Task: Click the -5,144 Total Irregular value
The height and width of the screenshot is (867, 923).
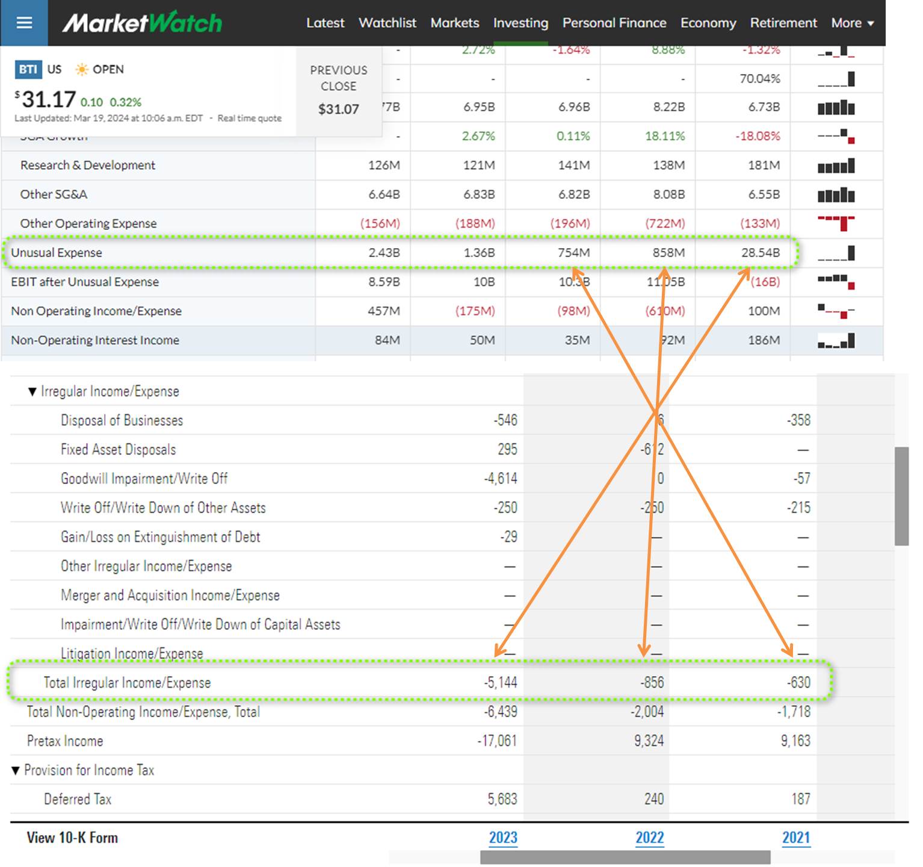Action: tap(501, 683)
